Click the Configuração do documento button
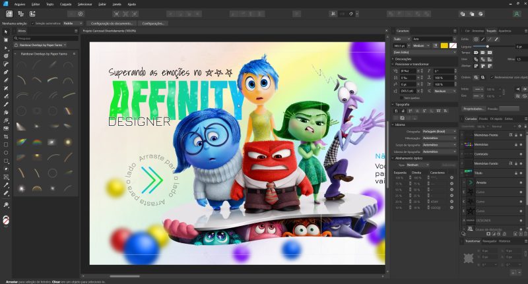The image size is (528, 284). click(x=112, y=24)
